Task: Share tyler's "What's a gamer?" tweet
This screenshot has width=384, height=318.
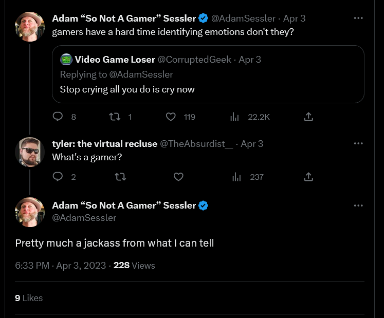Action: pos(308,177)
